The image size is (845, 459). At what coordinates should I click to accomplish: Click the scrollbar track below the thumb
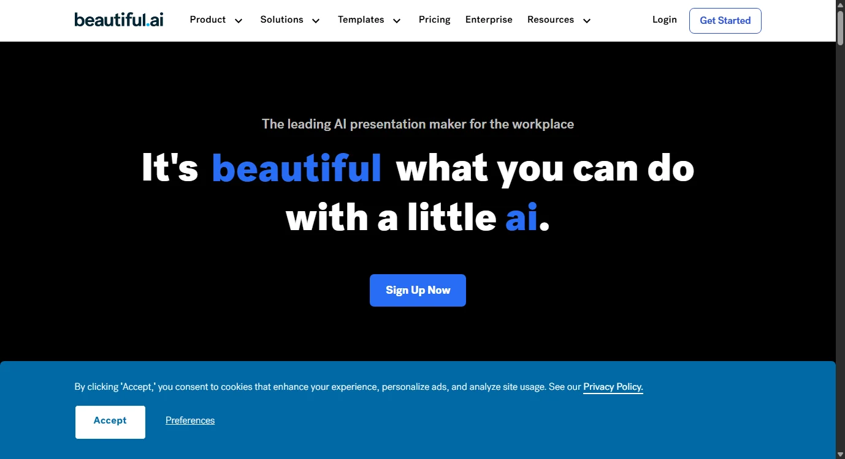(840, 245)
